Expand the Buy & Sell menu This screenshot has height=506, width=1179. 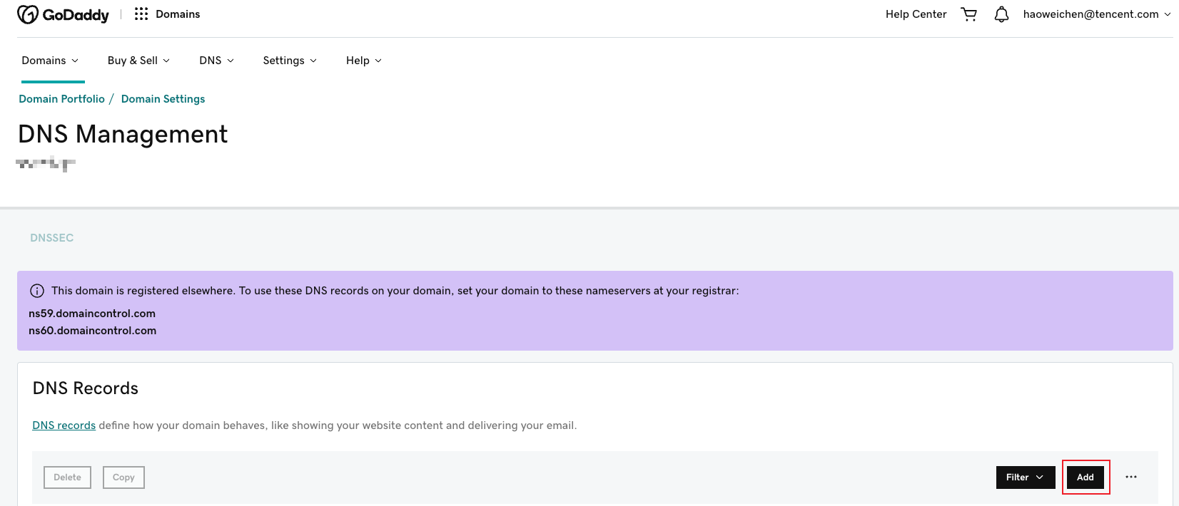[138, 61]
